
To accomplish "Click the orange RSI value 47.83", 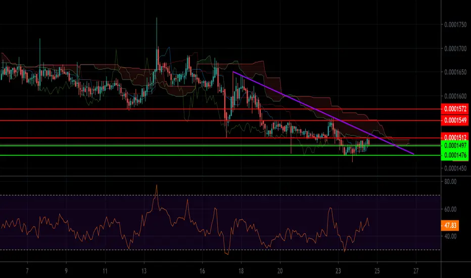I will coord(450,225).
